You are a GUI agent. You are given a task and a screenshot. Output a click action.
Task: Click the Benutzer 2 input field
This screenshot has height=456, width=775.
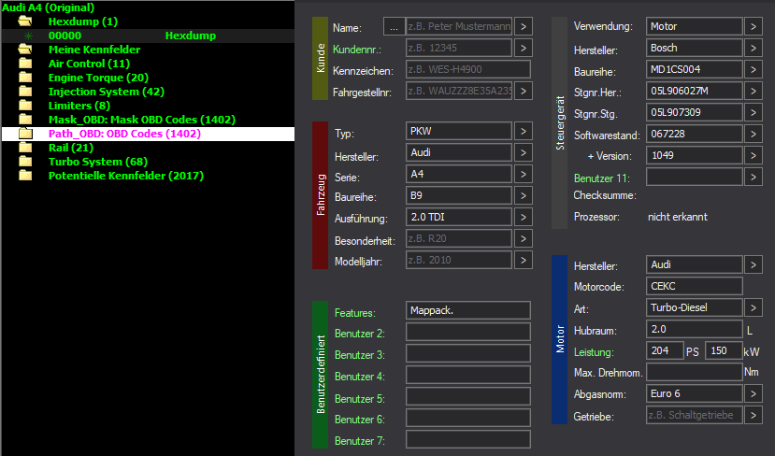pos(468,332)
